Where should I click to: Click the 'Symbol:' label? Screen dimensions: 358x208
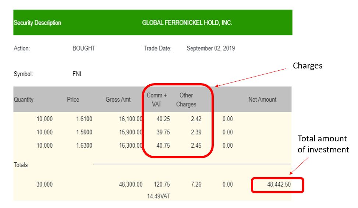23,74
